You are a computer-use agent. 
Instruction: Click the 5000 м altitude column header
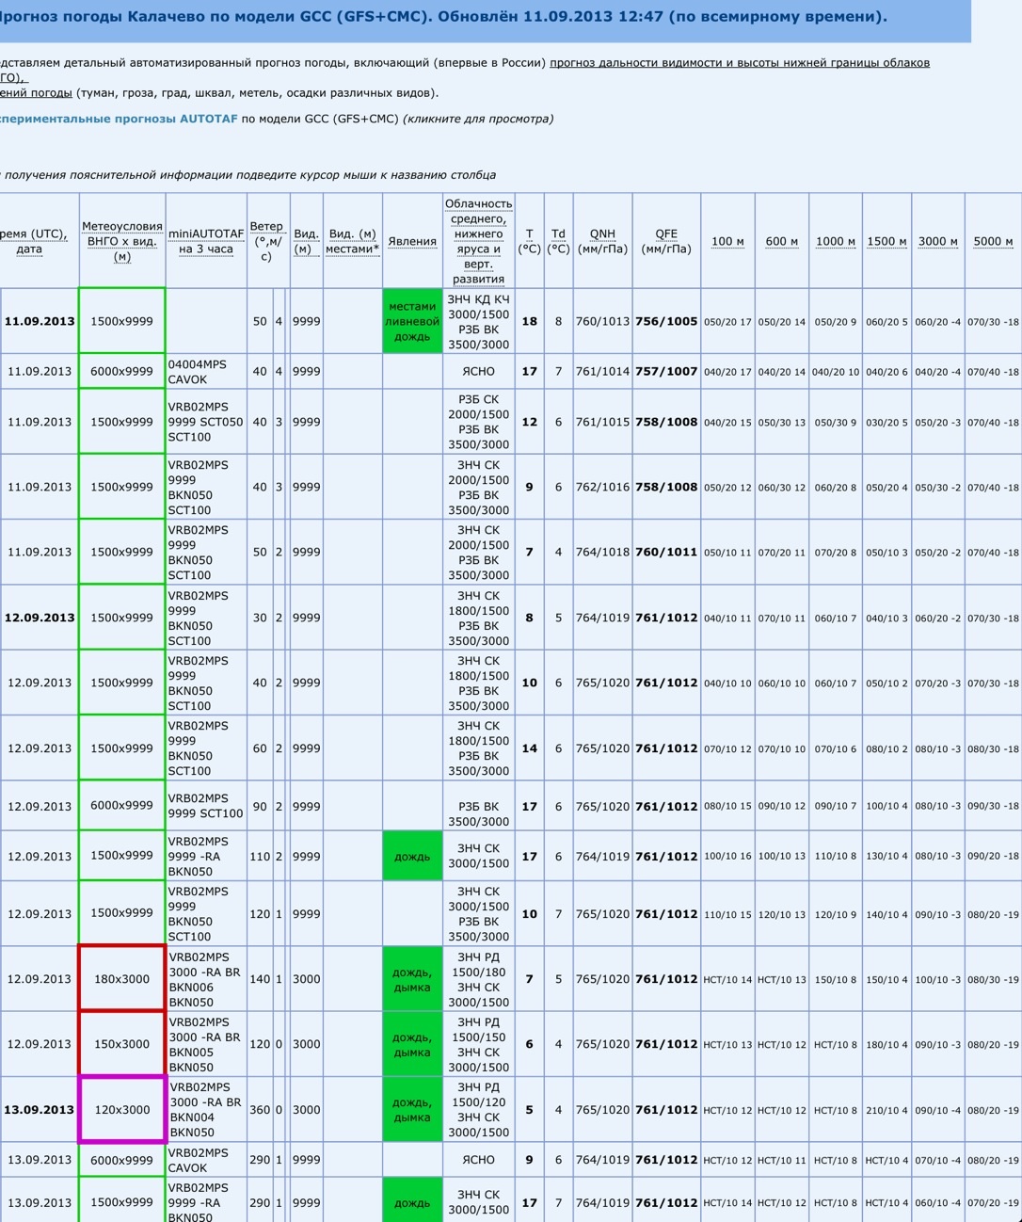coord(993,241)
